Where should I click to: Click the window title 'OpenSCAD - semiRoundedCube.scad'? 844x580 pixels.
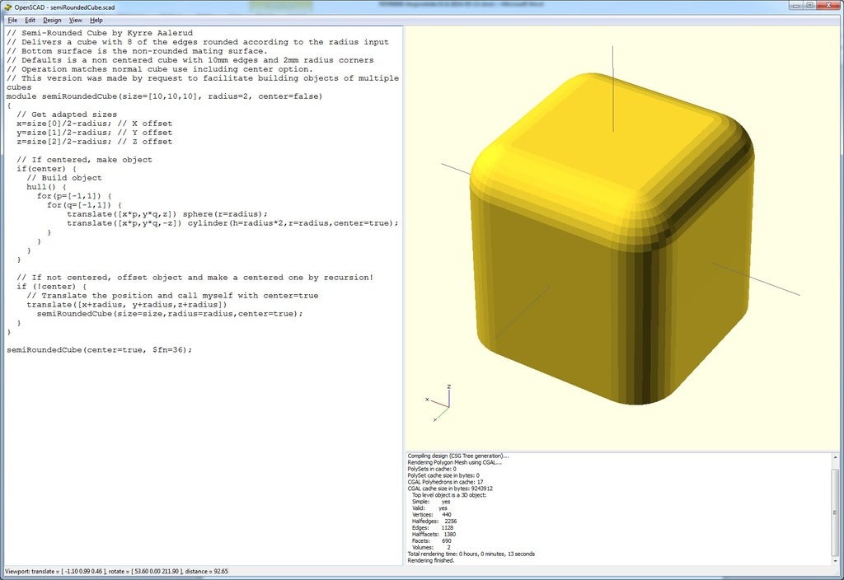pos(64,7)
